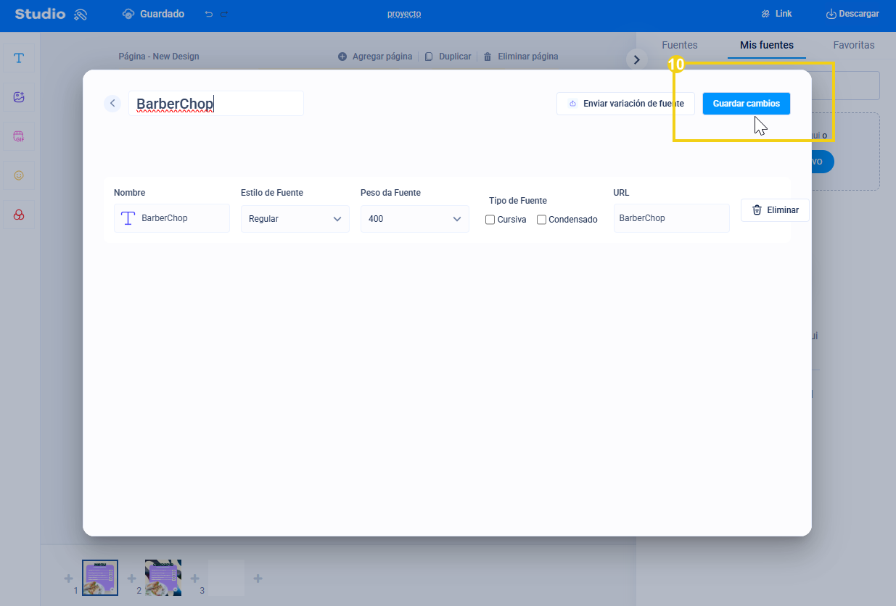The height and width of the screenshot is (606, 896).
Task: Click the Studio logo
Action: (51, 14)
